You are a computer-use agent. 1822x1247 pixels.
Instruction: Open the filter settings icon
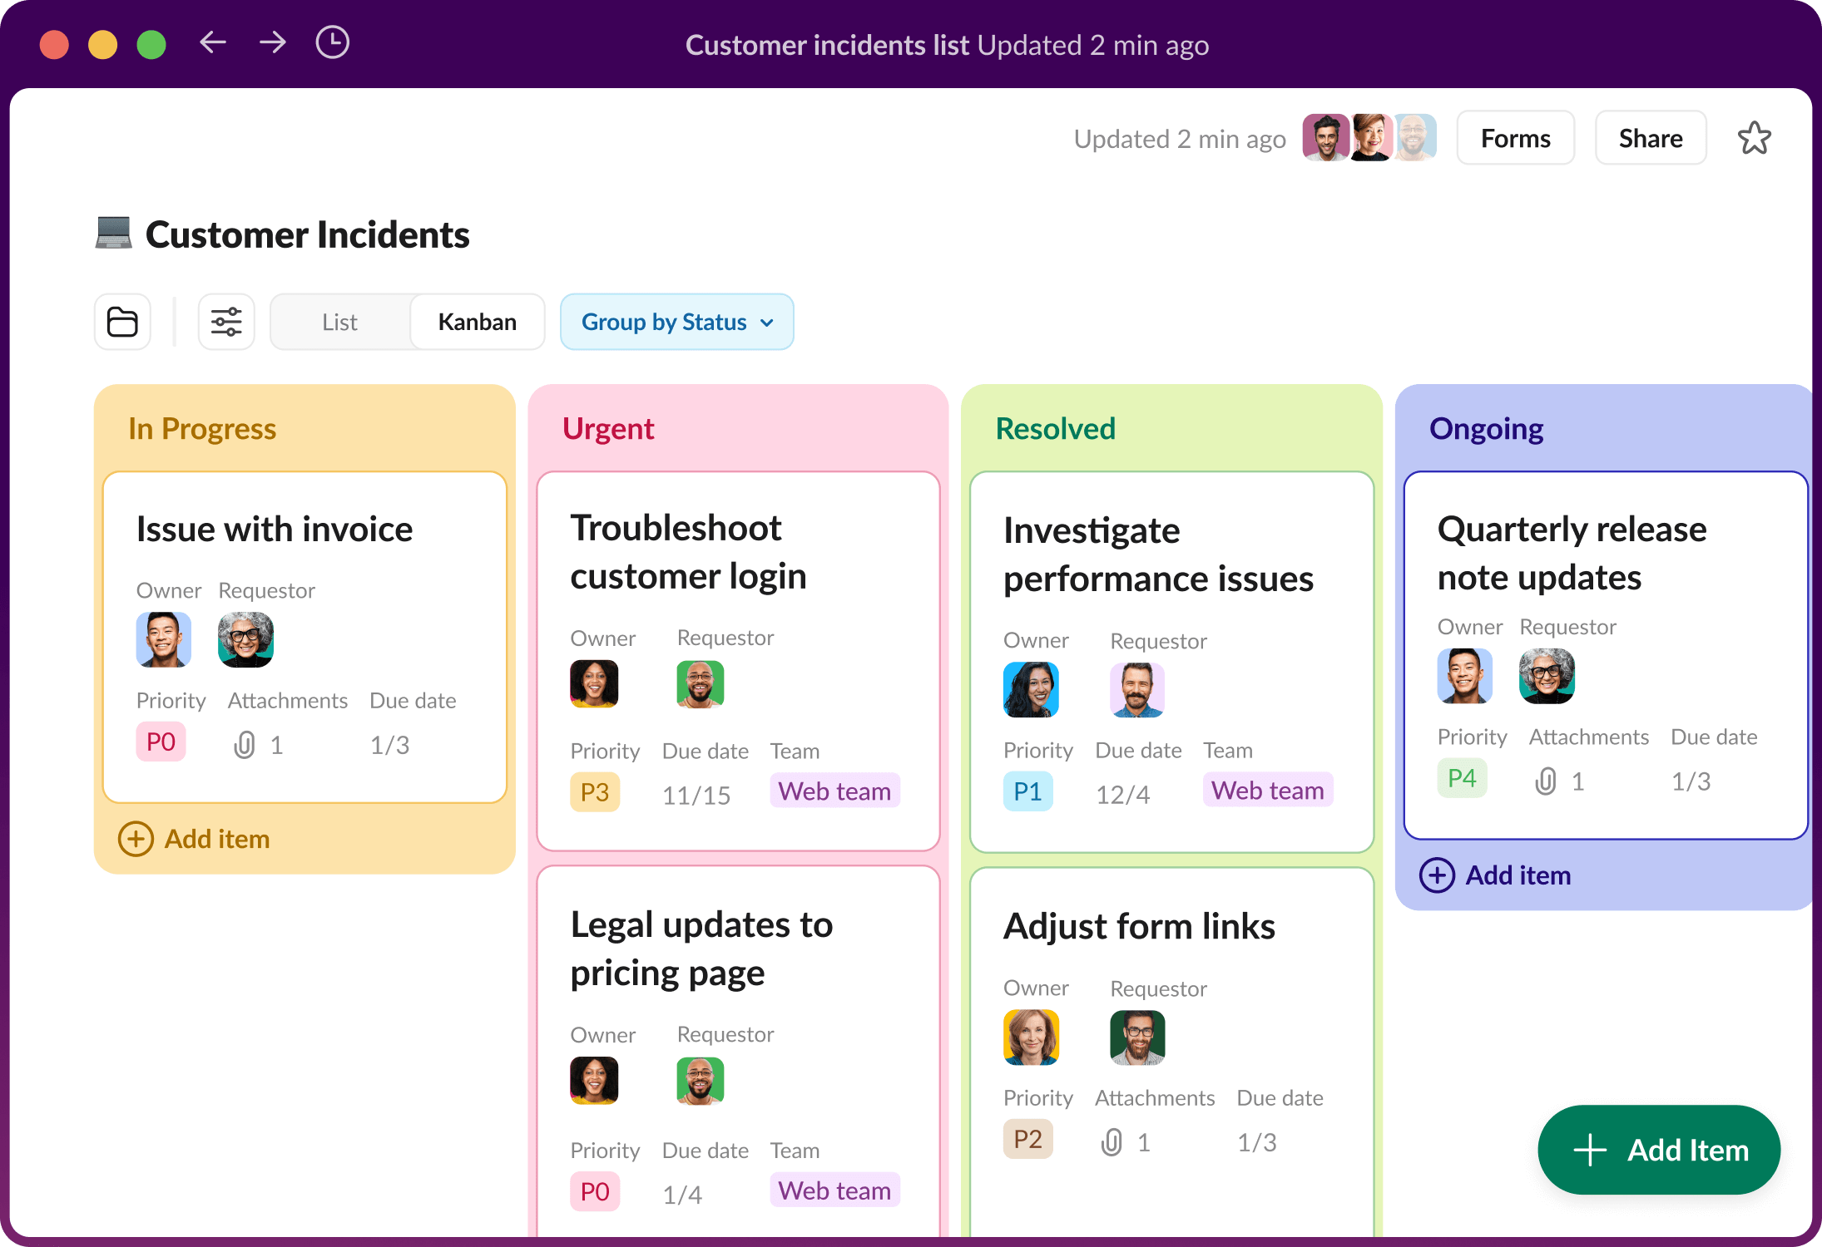pyautogui.click(x=225, y=322)
